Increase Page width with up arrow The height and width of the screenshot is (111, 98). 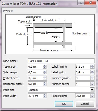pyautogui.click(x=44, y=95)
